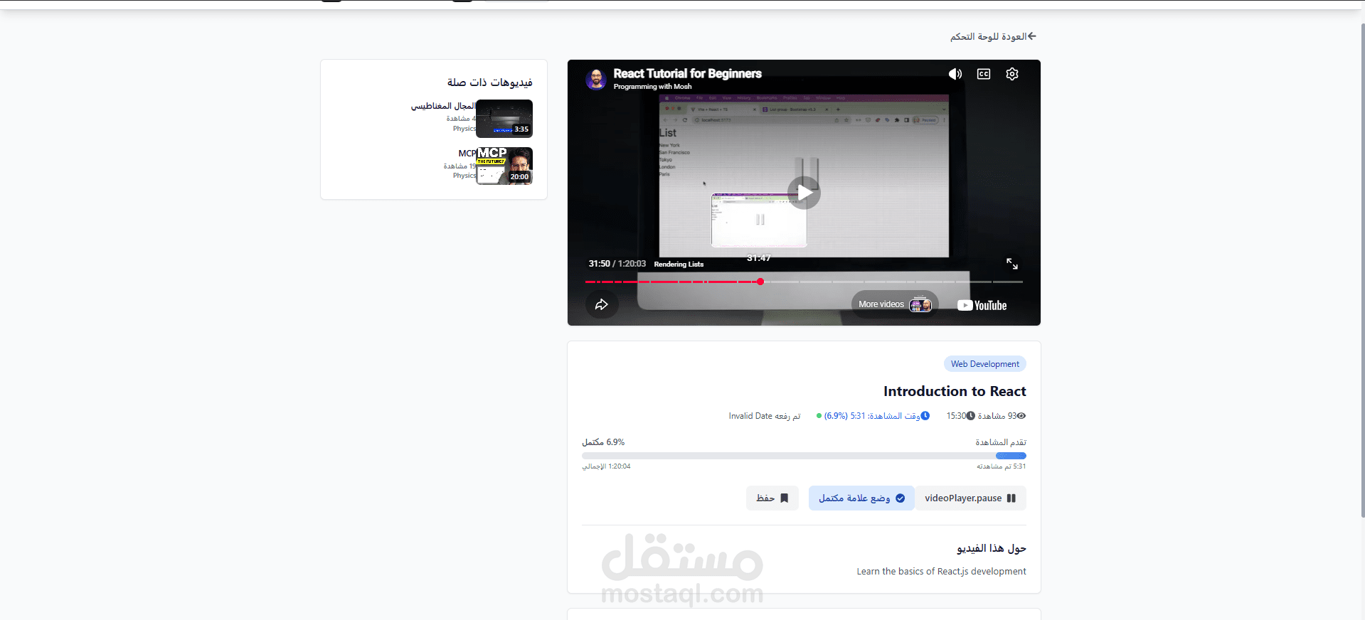Play the video using the center play button
1365x620 pixels.
click(x=804, y=193)
